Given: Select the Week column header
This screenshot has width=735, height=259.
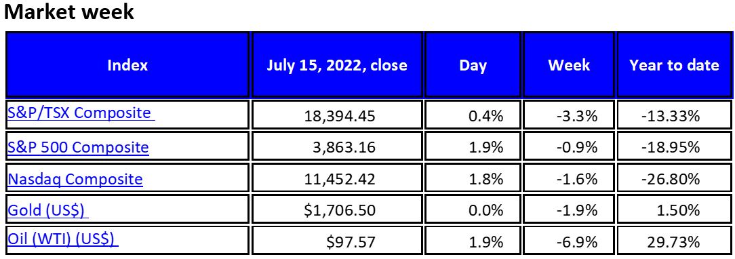Looking at the screenshot, I should point(569,65).
